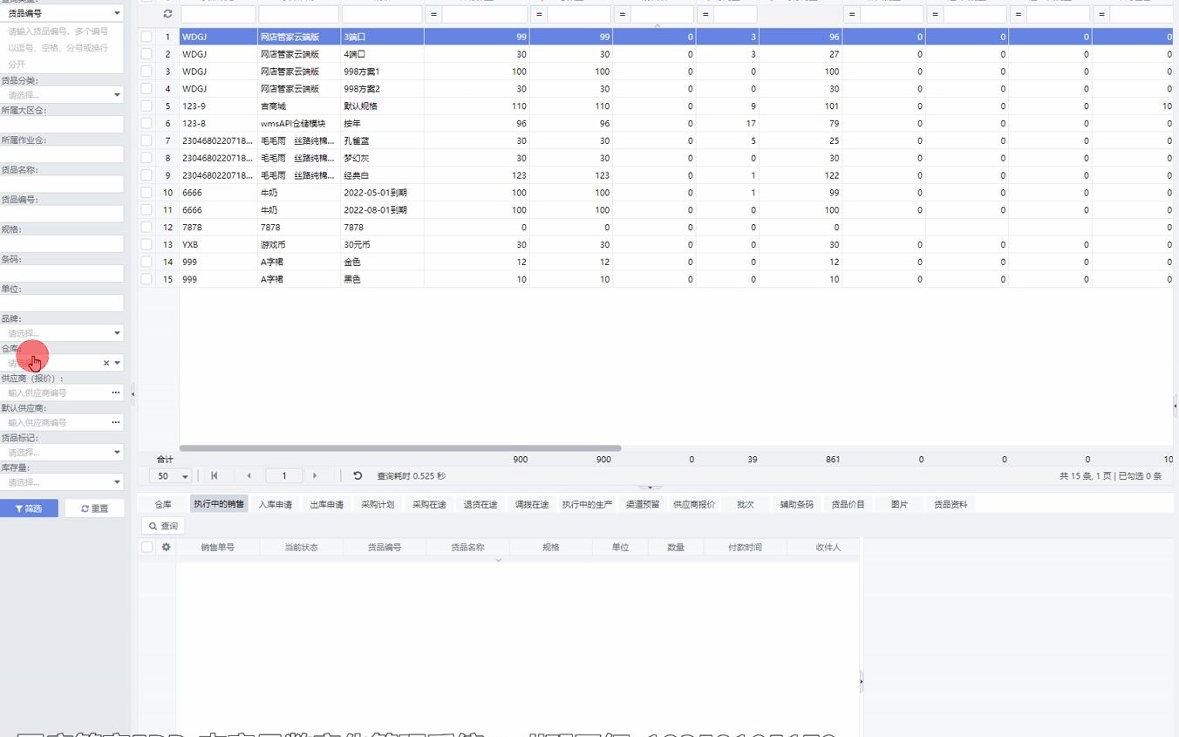Open column settings gear in the sales detail grid

click(166, 547)
